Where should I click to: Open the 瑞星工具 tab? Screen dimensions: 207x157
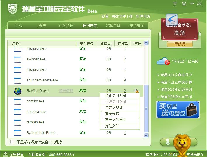pyautogui.click(x=113, y=25)
